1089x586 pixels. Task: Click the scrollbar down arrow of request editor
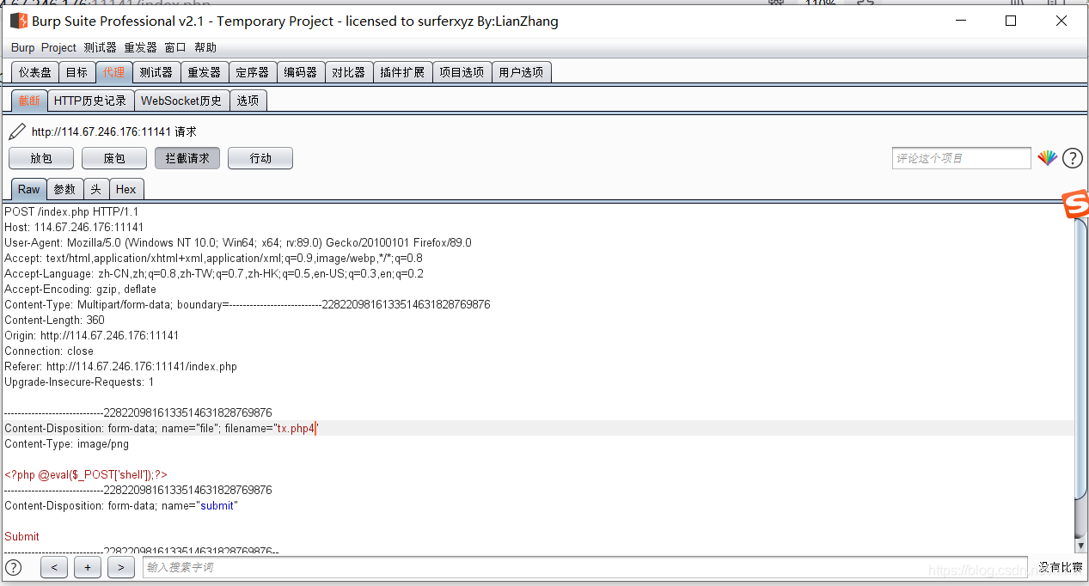[1081, 546]
